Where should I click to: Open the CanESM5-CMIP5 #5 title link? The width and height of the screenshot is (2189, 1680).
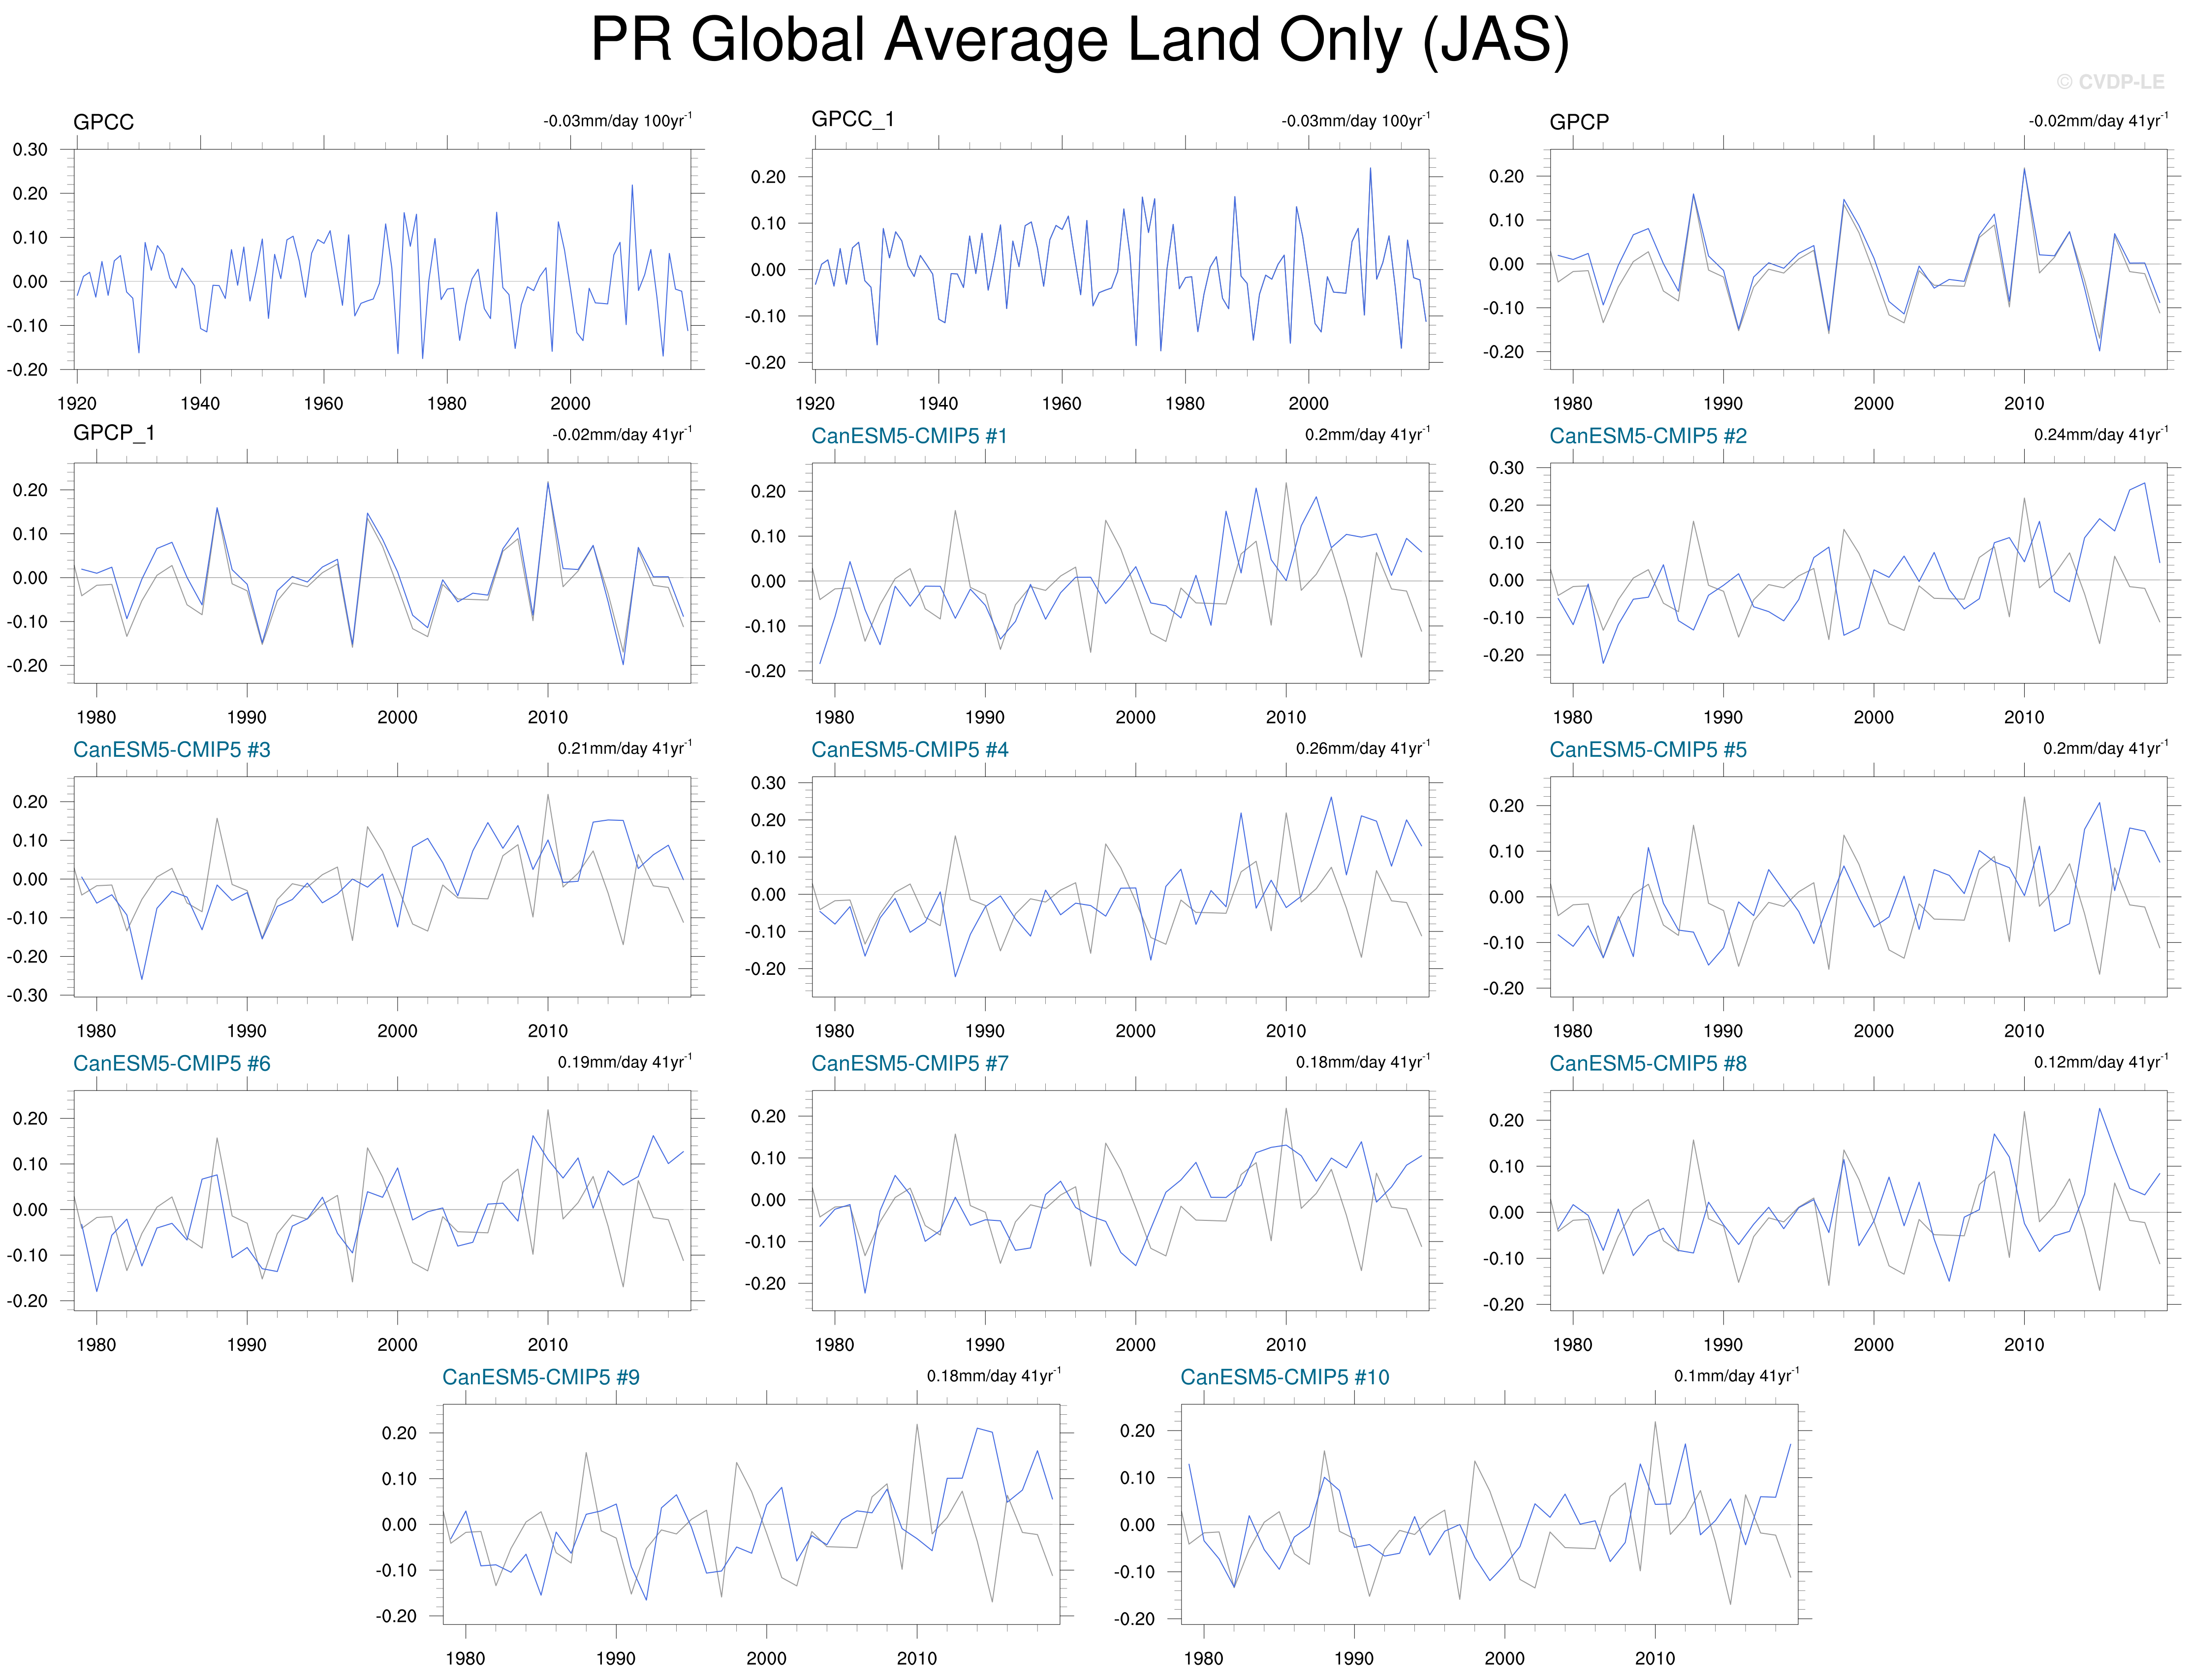click(1647, 750)
